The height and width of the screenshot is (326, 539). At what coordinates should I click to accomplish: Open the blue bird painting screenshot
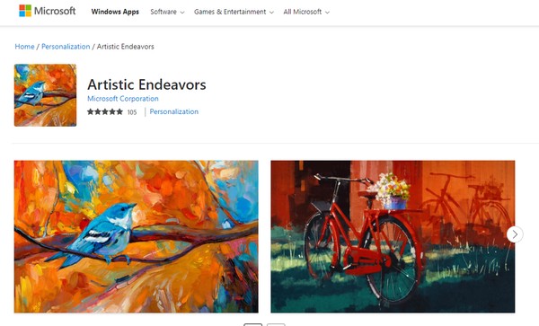tap(137, 236)
